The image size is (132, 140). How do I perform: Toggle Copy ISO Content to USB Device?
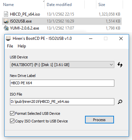tap(12, 121)
